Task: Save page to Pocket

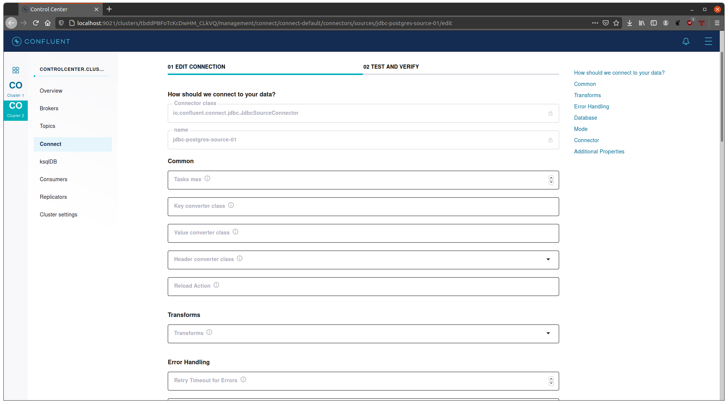Action: (606, 23)
